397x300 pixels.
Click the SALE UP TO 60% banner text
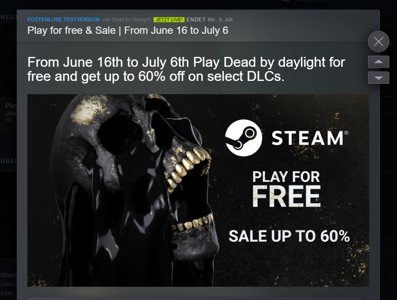[289, 236]
